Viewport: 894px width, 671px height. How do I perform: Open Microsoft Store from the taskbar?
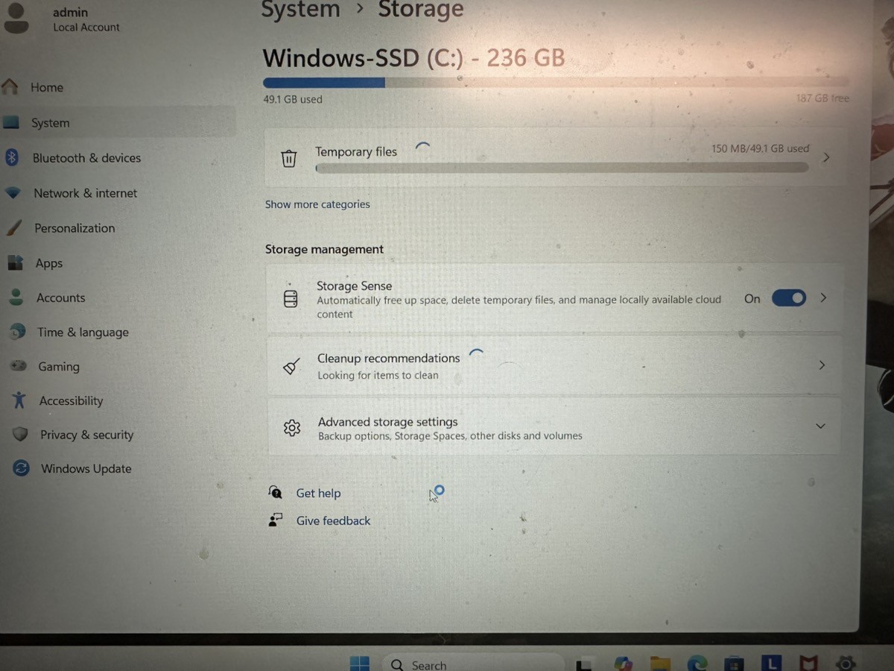[x=734, y=663]
